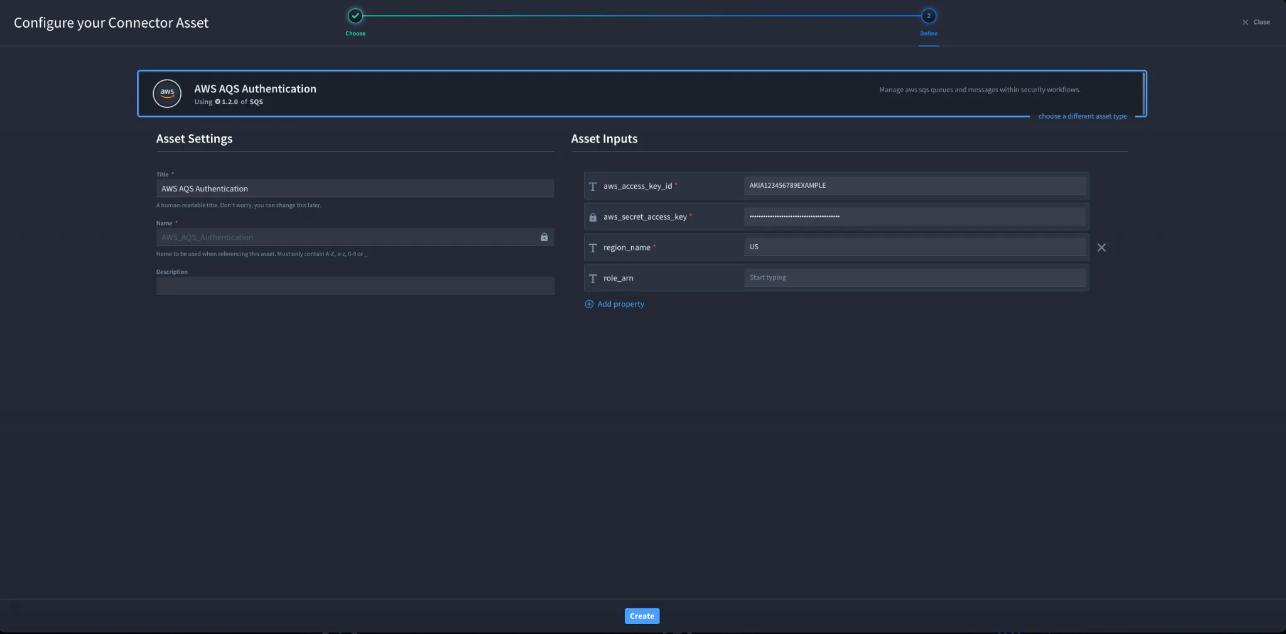Image resolution: width=1286 pixels, height=634 pixels.
Task: Click the 'A human-readable title' hint text
Action: tap(239, 205)
